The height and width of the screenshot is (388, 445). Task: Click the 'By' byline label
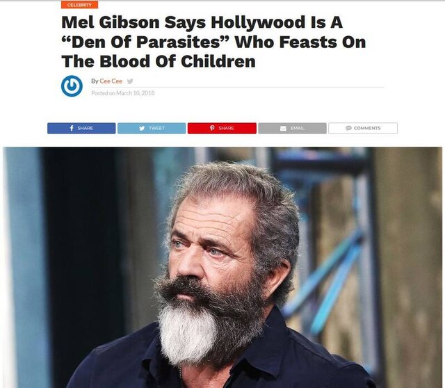(95, 81)
